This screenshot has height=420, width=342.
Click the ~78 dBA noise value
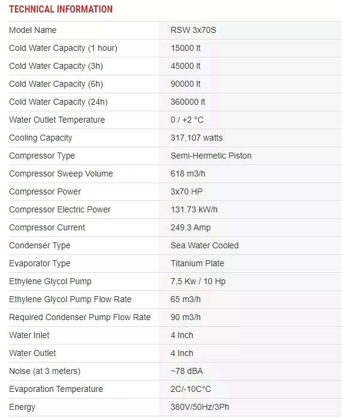tap(187, 371)
